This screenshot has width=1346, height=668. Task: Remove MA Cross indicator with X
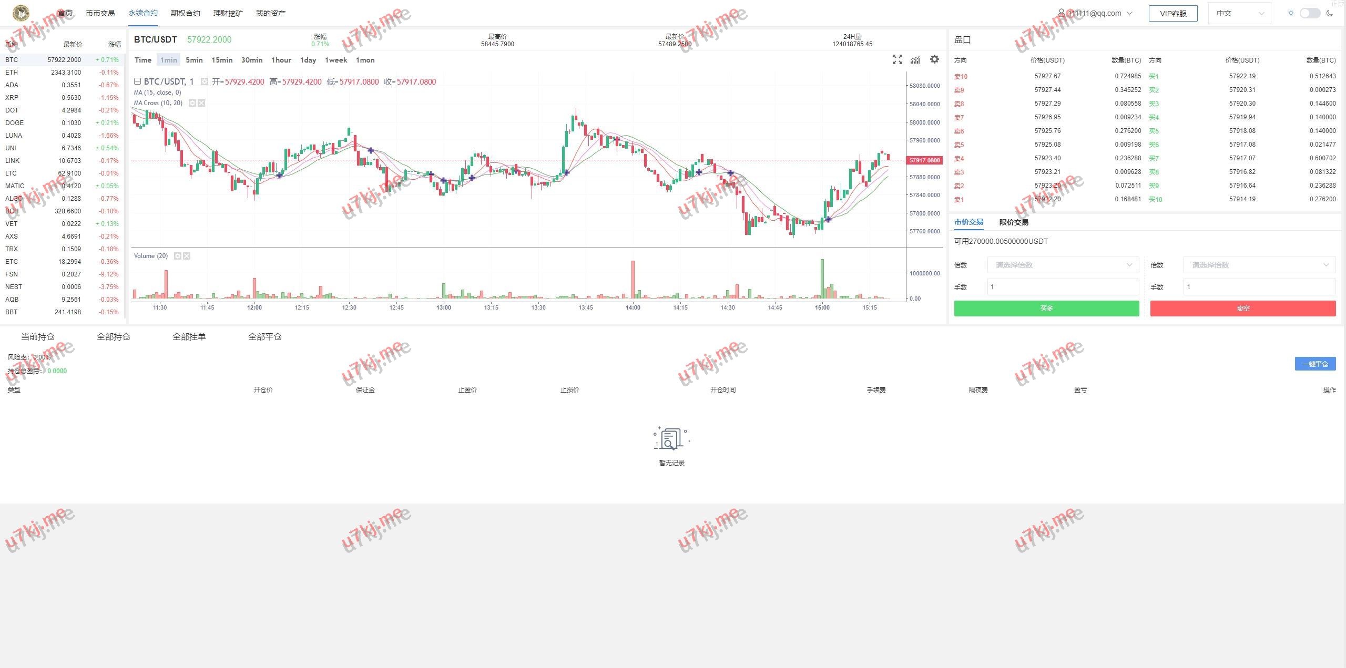201,103
